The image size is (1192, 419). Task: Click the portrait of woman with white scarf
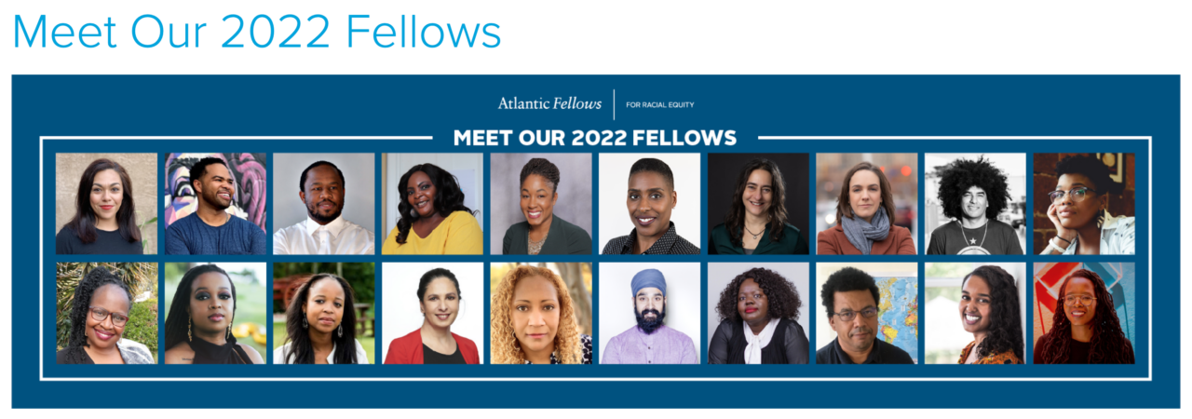click(759, 313)
